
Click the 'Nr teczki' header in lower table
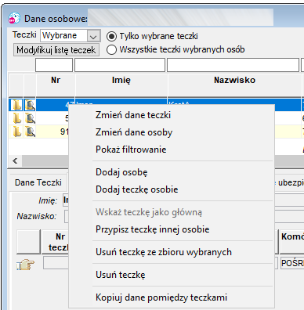(x=55, y=242)
